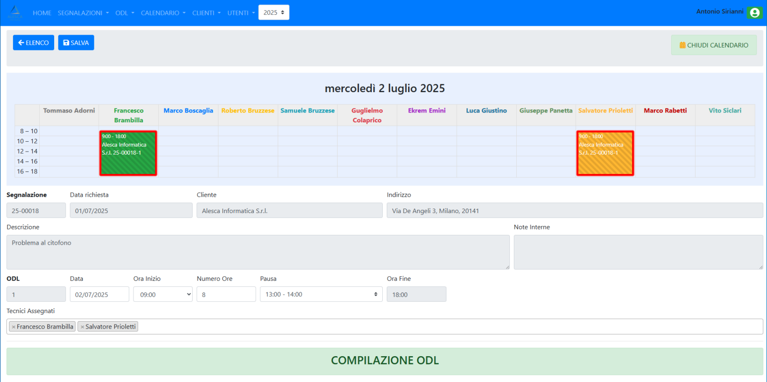Select the green Francesco Brambilla appointment block

coord(128,153)
